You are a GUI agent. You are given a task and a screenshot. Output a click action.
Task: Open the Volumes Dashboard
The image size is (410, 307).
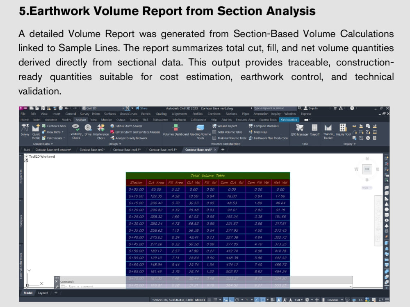(x=176, y=130)
